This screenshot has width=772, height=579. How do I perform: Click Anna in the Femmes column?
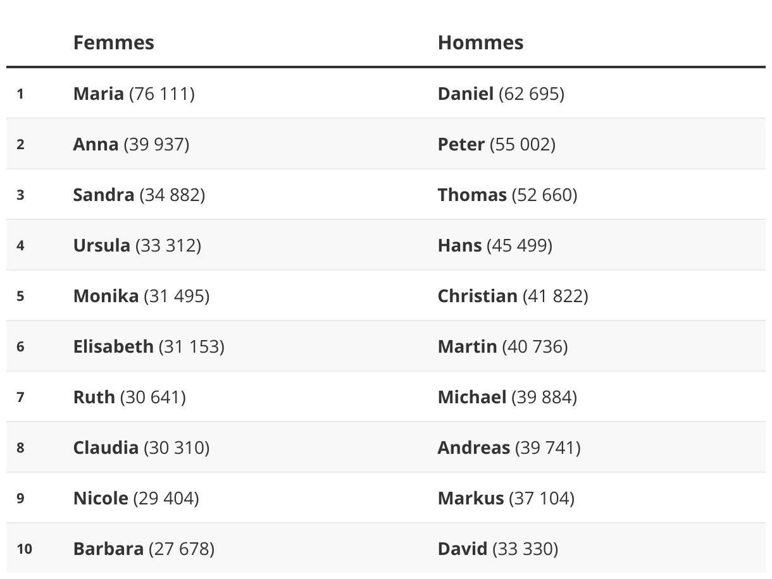pos(96,144)
